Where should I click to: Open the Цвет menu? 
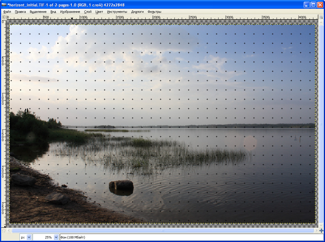click(99, 12)
